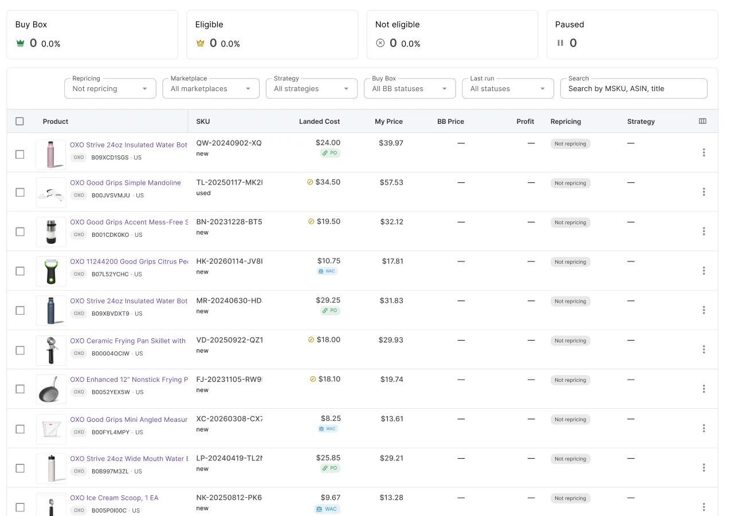The height and width of the screenshot is (516, 730).
Task: Open kebab menu for OXO Good Grips Mini Angled Measuring row
Action: [x=704, y=428]
